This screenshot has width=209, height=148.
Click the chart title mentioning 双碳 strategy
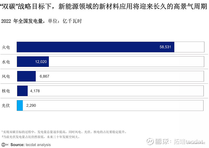[x=103, y=6]
